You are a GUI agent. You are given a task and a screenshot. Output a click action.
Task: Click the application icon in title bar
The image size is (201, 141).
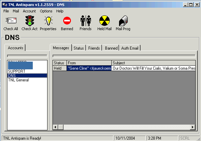[4, 5]
